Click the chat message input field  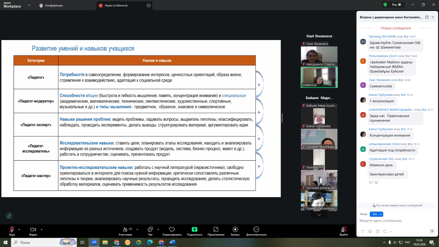tap(395, 221)
